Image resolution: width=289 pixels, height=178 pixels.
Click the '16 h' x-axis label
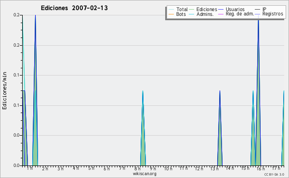coord(261,169)
